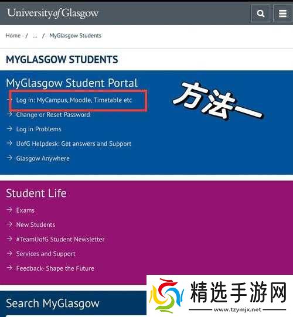Image resolution: width=293 pixels, height=317 pixels.
Task: Open #TeamUofG Student Newsletter link
Action: (60, 240)
